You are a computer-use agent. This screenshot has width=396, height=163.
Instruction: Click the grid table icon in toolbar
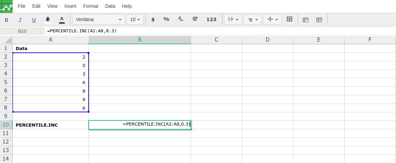click(319, 20)
